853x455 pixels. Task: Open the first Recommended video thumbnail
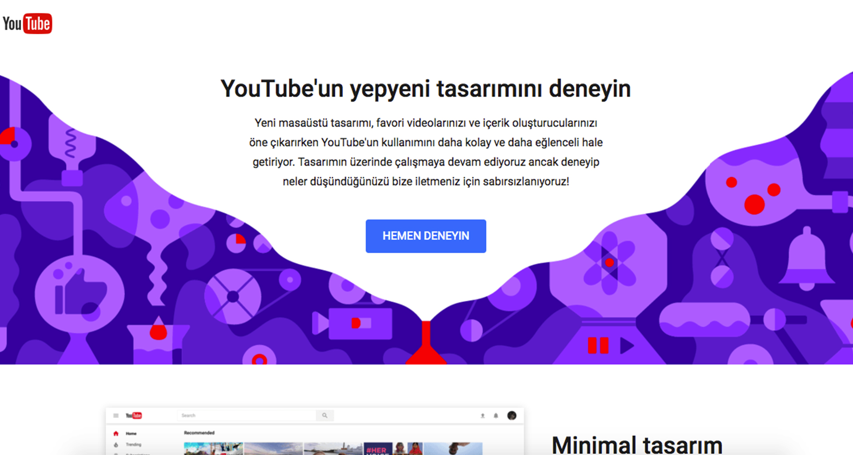click(x=213, y=449)
